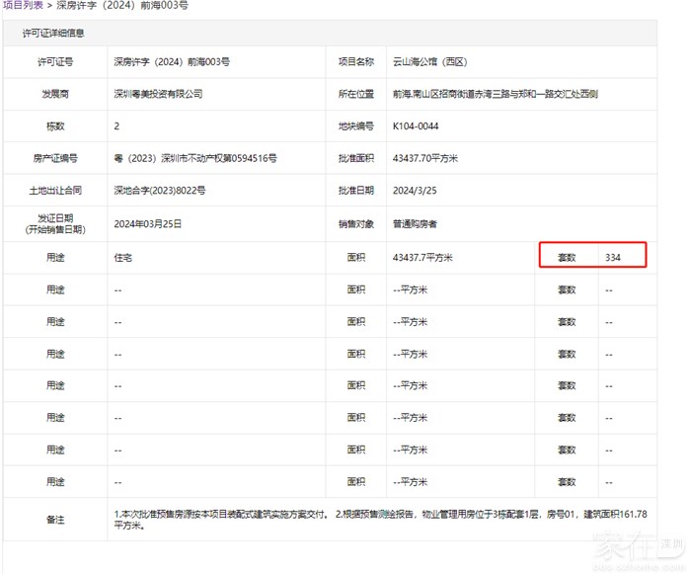Select the 43437.7平方米 area in the 住宅 row

point(422,257)
